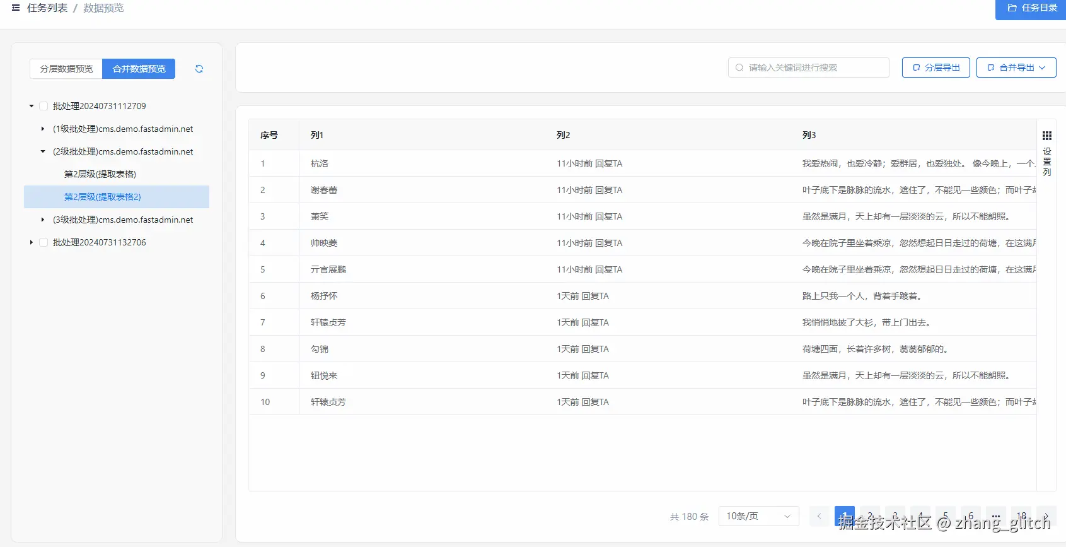Click the text 路上只我一个人，背着手踱着。
1066x547 pixels.
pos(864,296)
